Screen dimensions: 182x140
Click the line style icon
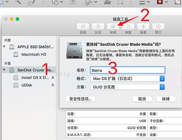coord(142,2)
